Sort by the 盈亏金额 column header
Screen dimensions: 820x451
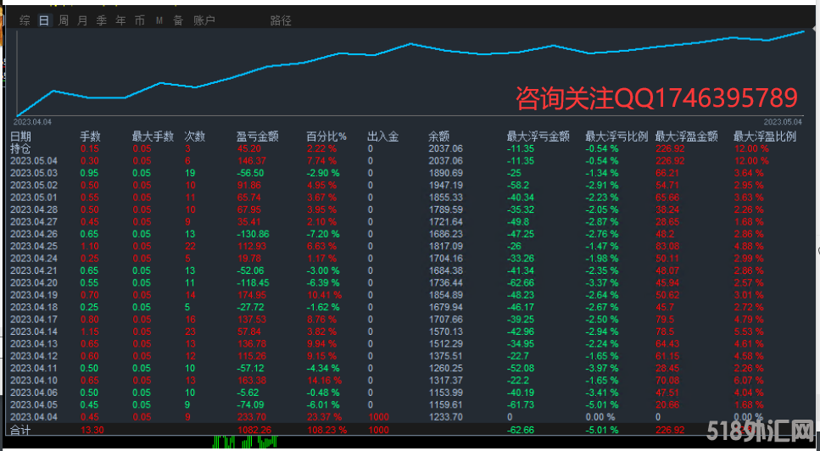point(257,136)
